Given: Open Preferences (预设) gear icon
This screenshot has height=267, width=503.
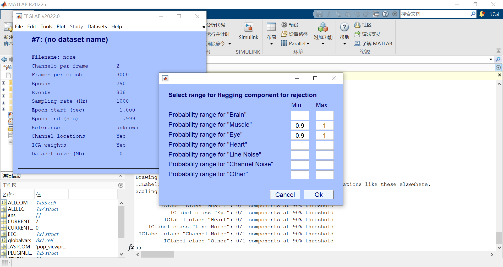Looking at the screenshot, I should coord(284,25).
